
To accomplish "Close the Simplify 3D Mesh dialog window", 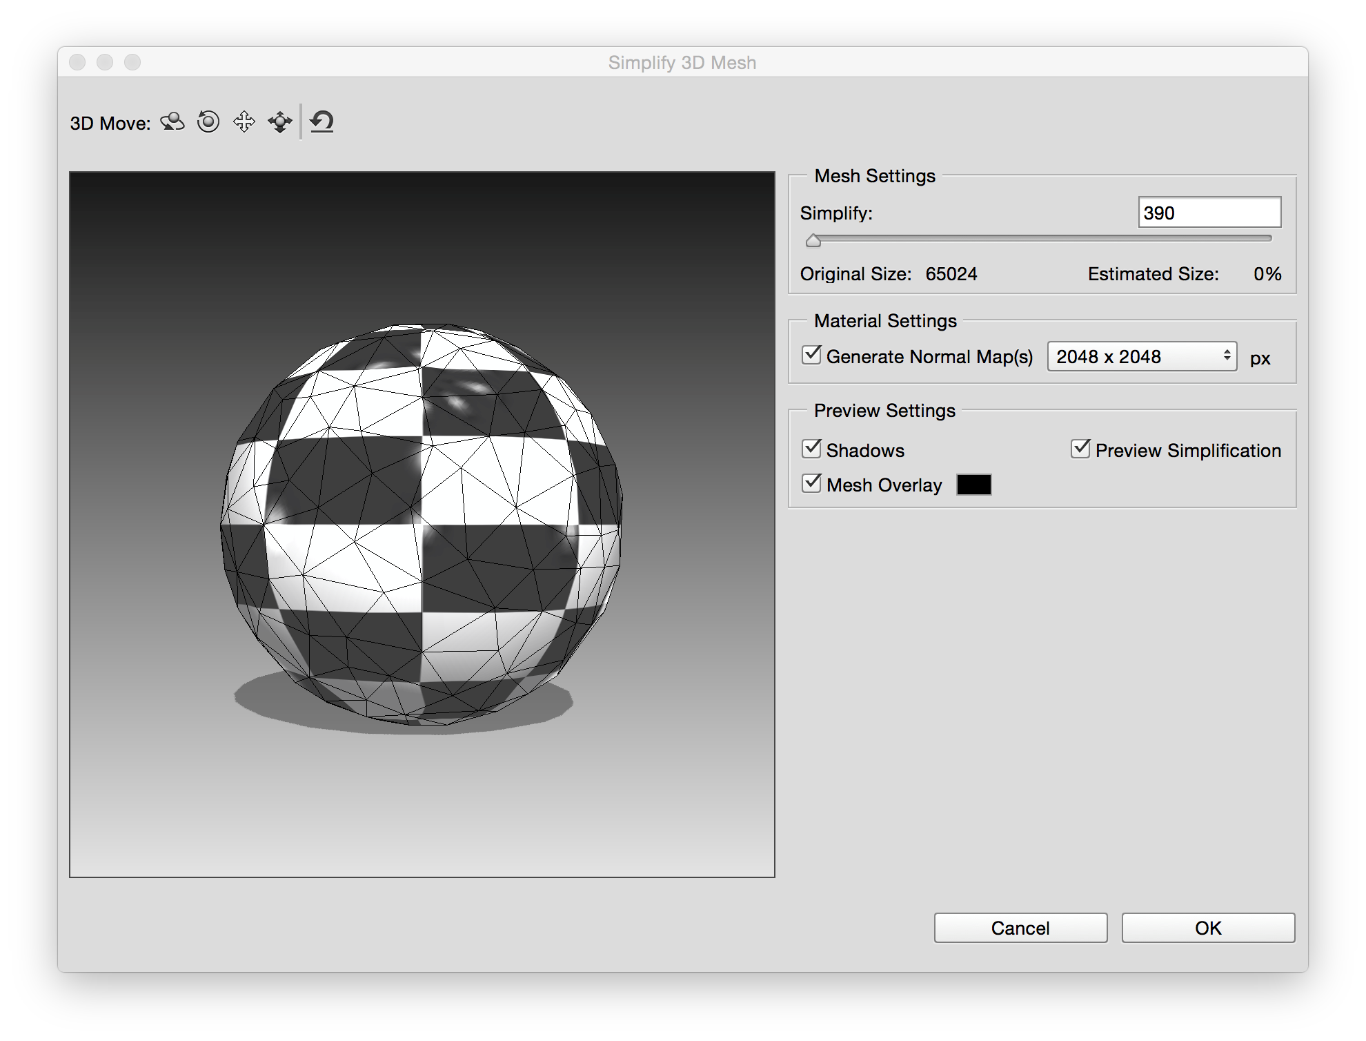I will pyautogui.click(x=77, y=62).
